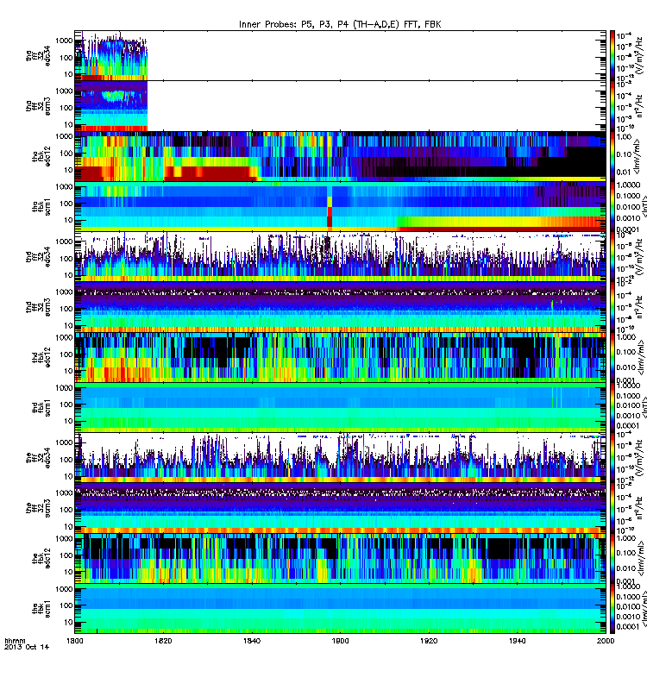Click the thd fbk edc12 panel label

pyautogui.click(x=41, y=358)
